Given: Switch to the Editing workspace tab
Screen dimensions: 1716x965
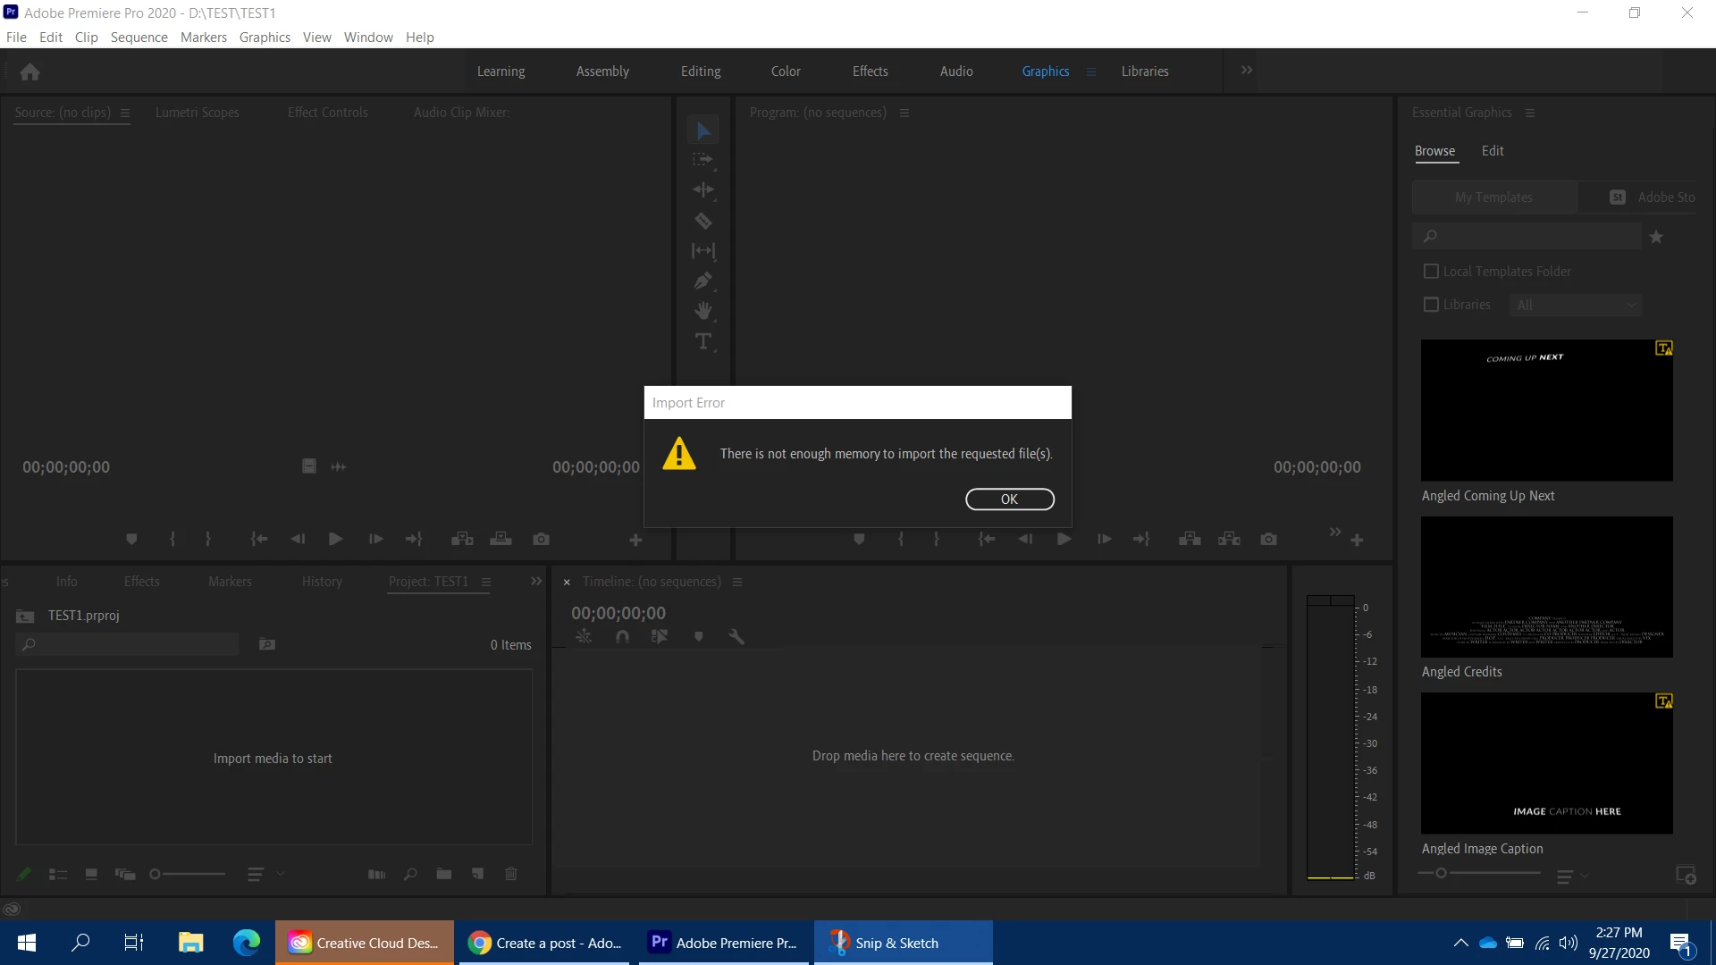Looking at the screenshot, I should [700, 71].
